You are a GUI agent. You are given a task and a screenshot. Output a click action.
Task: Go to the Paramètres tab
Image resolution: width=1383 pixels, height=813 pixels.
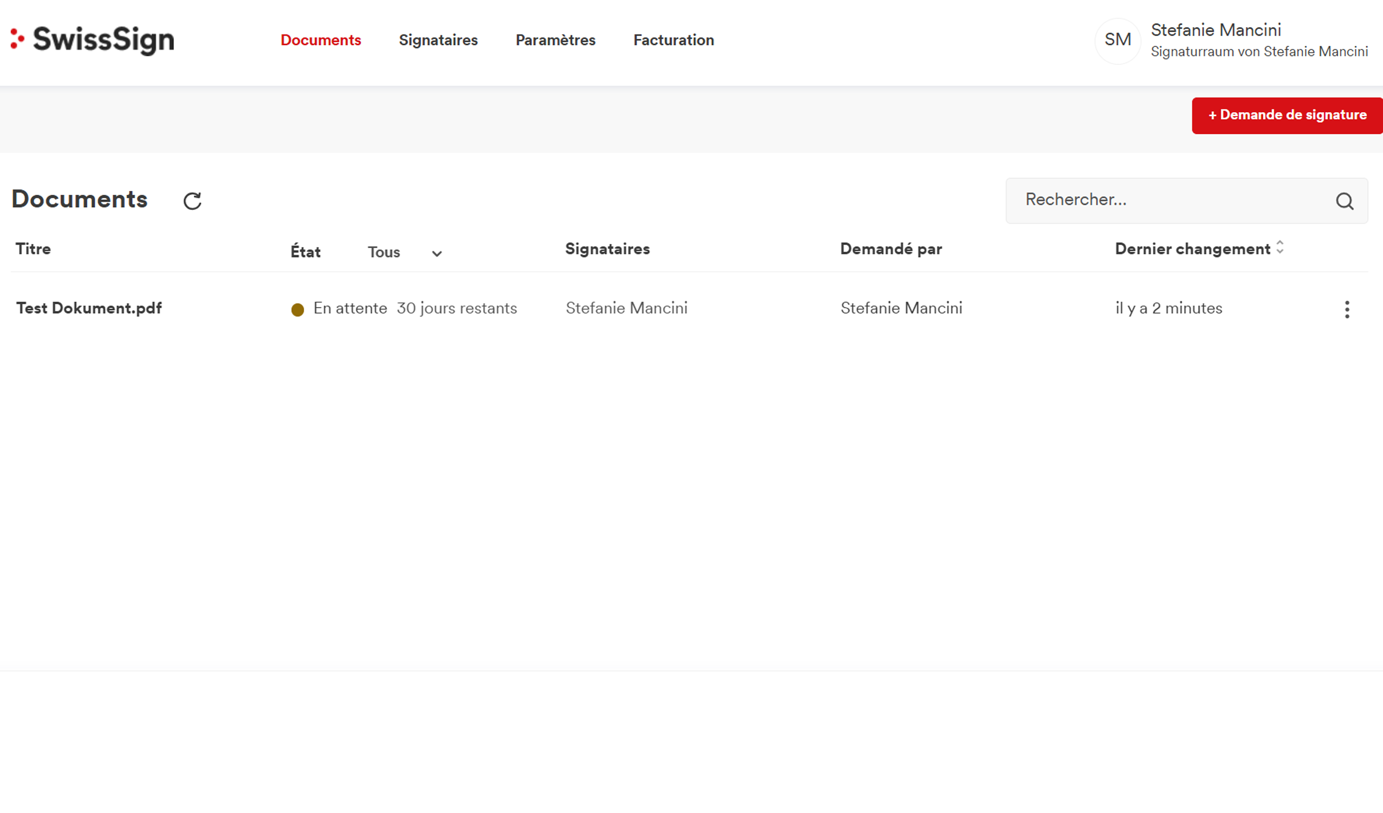[555, 40]
